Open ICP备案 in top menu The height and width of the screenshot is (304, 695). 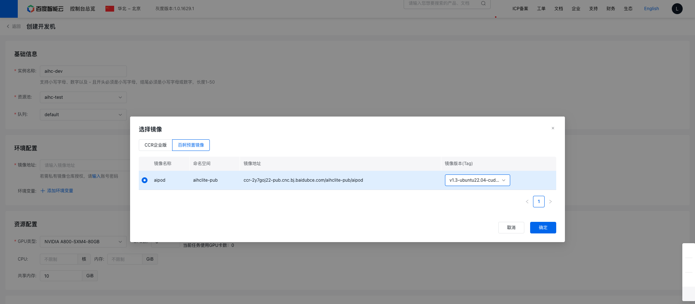[520, 9]
